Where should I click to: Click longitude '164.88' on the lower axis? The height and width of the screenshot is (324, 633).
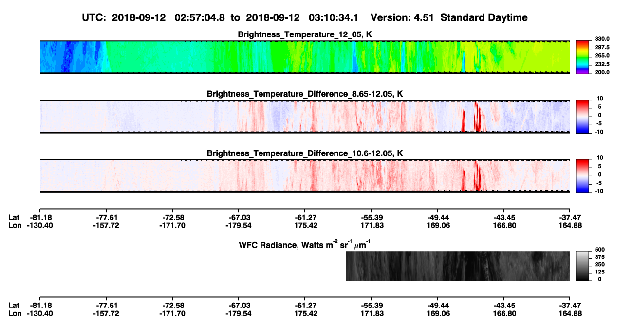570,313
